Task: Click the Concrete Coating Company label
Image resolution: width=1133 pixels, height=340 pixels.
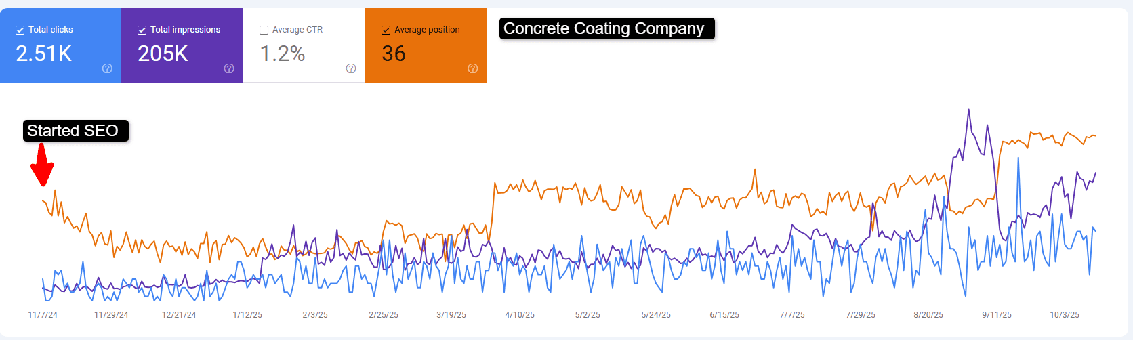Action: point(604,28)
